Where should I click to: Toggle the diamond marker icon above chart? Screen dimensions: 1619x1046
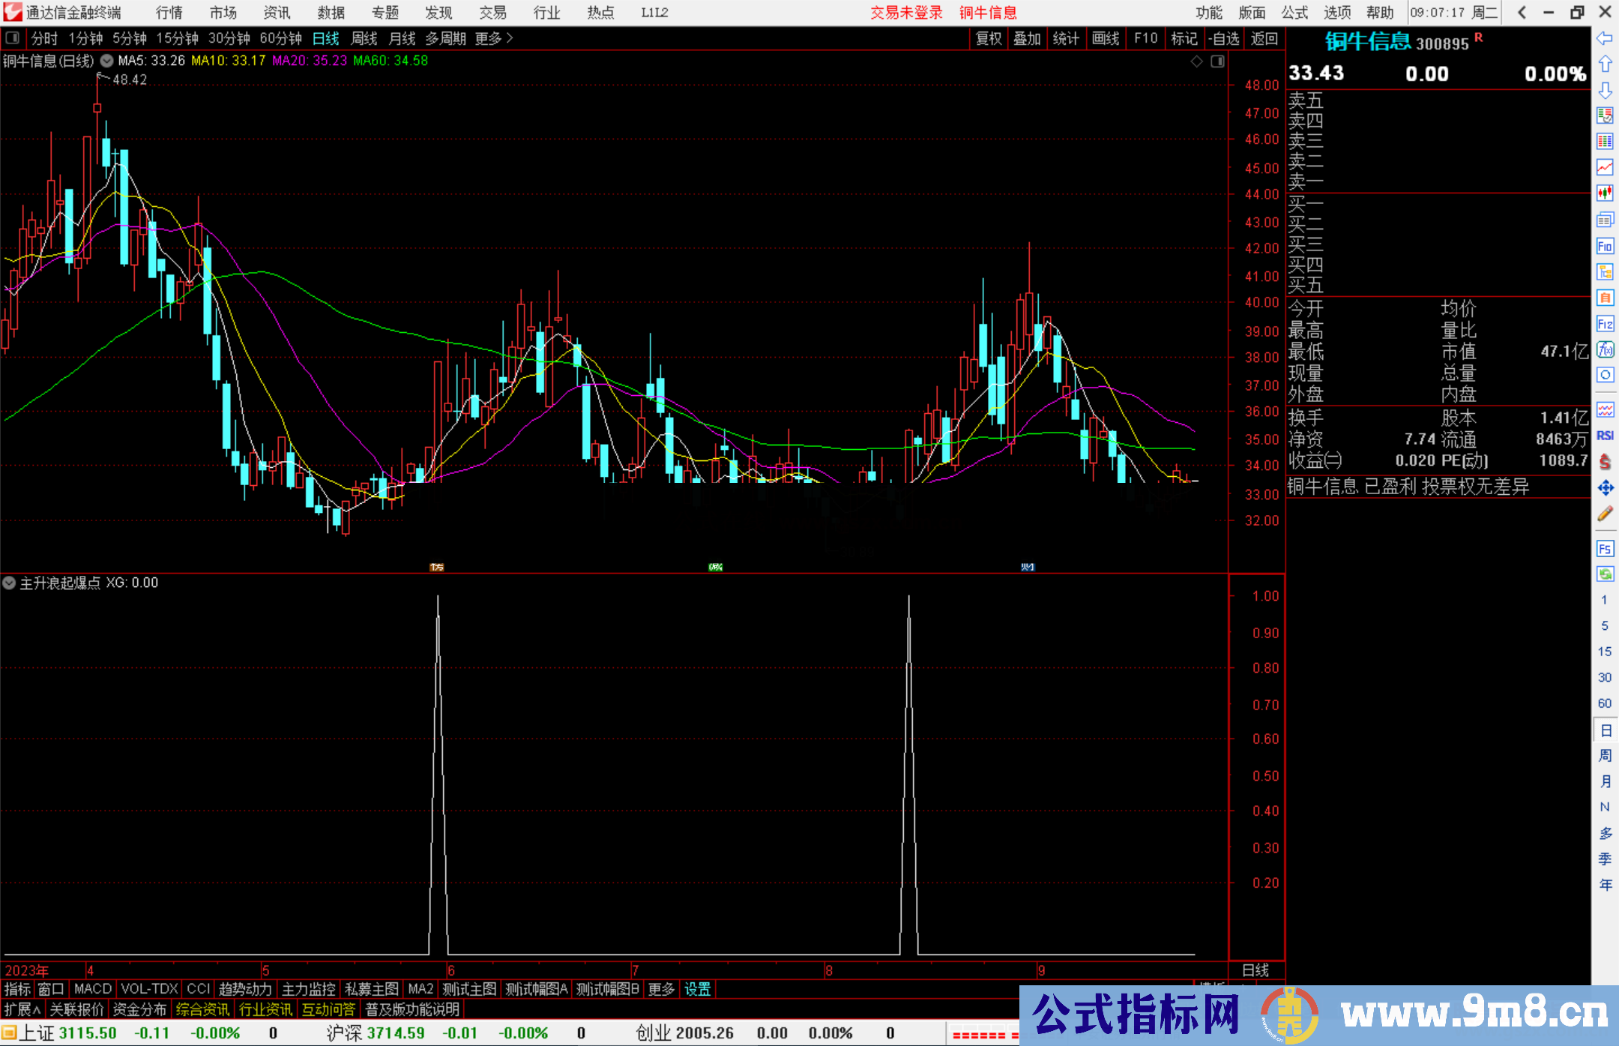[1196, 61]
